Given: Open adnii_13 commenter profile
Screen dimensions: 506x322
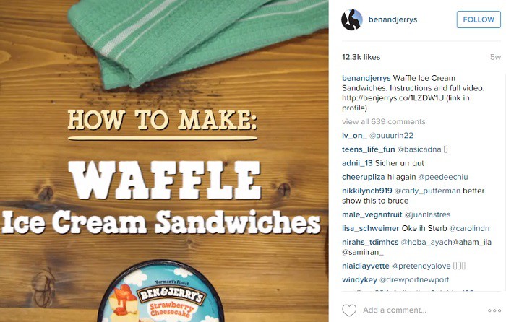Looking at the screenshot, I should tap(357, 163).
